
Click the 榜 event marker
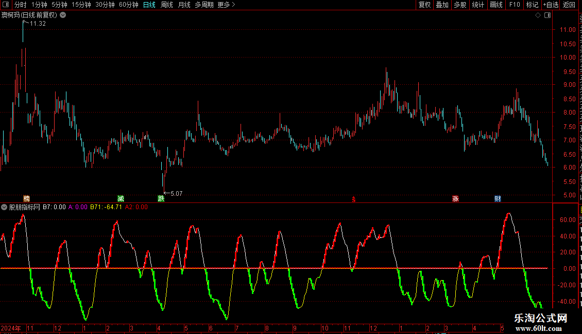(26, 199)
